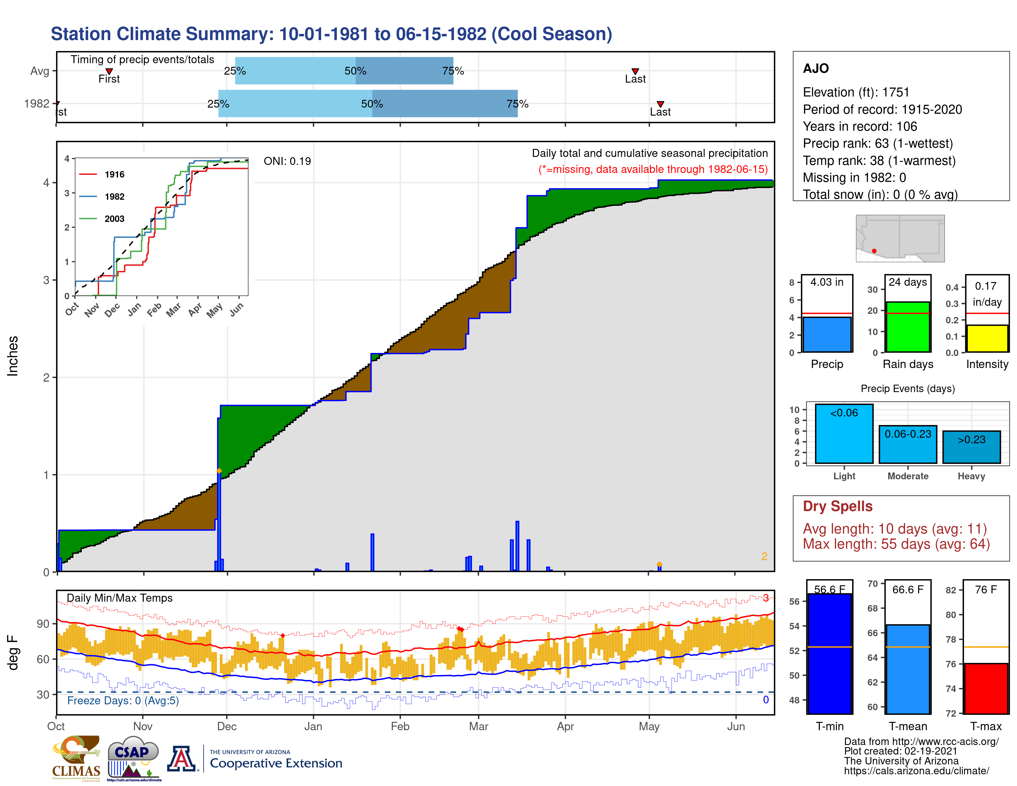
Task: Click Period of record: 1915-2020 text
Action: tap(882, 109)
